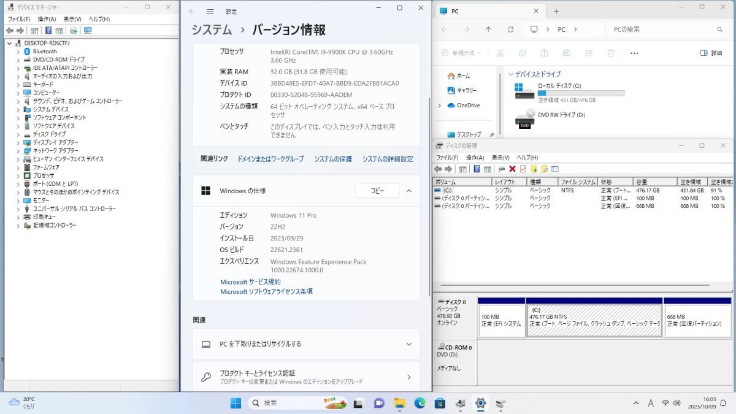Open Microsoft Store from taskbar
Image resolution: width=736 pixels, height=414 pixels.
(x=440, y=403)
